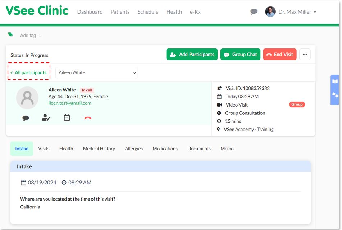Click Aileen White's avatar placeholder
Screen dimensions: 342x230
(x=27, y=98)
